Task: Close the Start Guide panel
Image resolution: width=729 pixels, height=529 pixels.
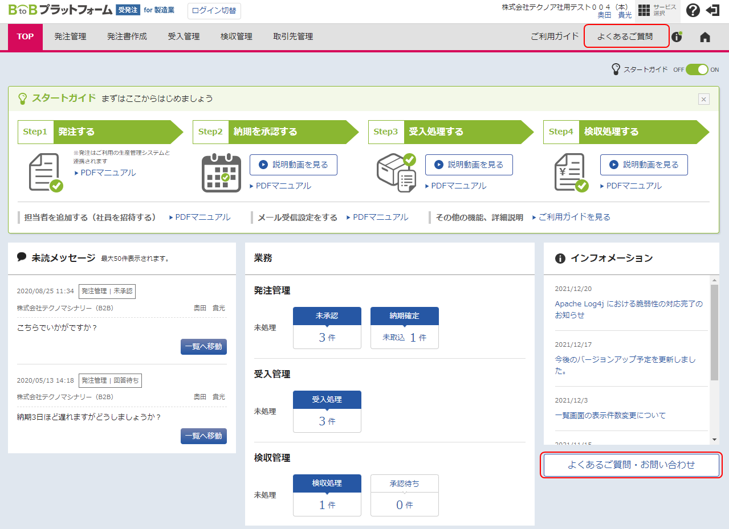Action: (x=704, y=99)
